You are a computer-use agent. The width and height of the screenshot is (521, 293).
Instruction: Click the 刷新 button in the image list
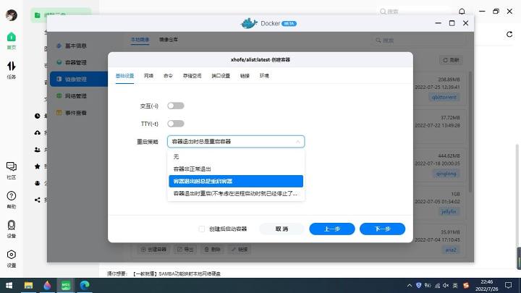coord(451,60)
